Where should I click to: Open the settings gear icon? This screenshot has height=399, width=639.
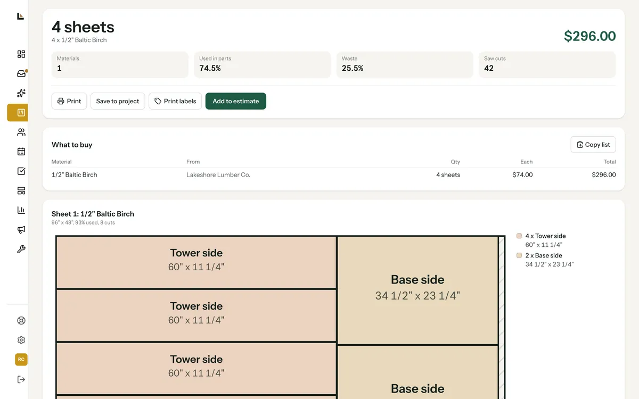point(21,340)
